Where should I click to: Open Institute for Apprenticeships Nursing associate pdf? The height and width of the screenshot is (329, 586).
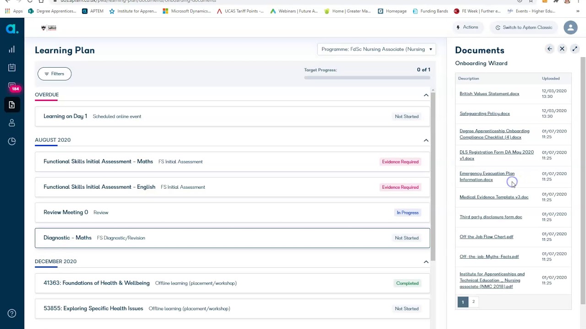click(492, 280)
